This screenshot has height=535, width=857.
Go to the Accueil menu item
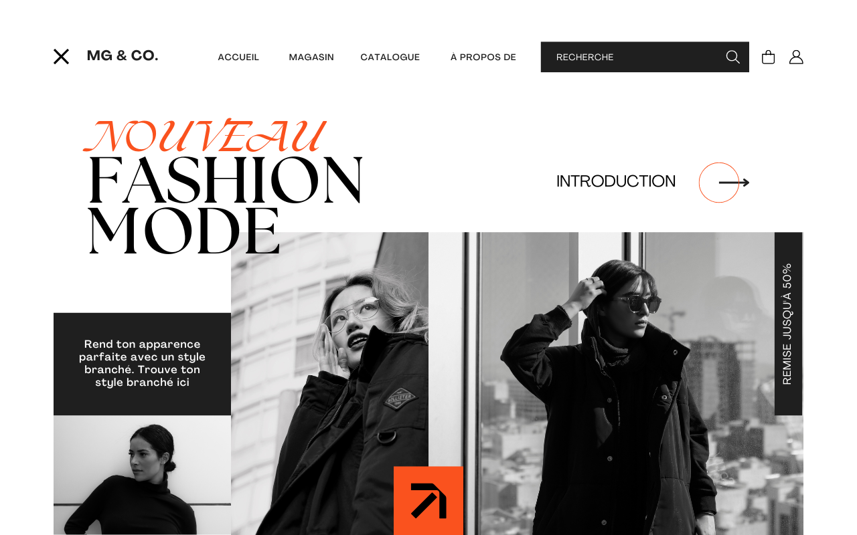coord(238,57)
